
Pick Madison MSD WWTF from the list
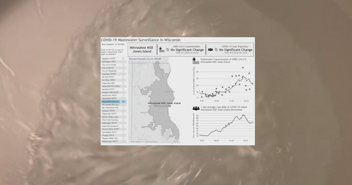pos(114,92)
